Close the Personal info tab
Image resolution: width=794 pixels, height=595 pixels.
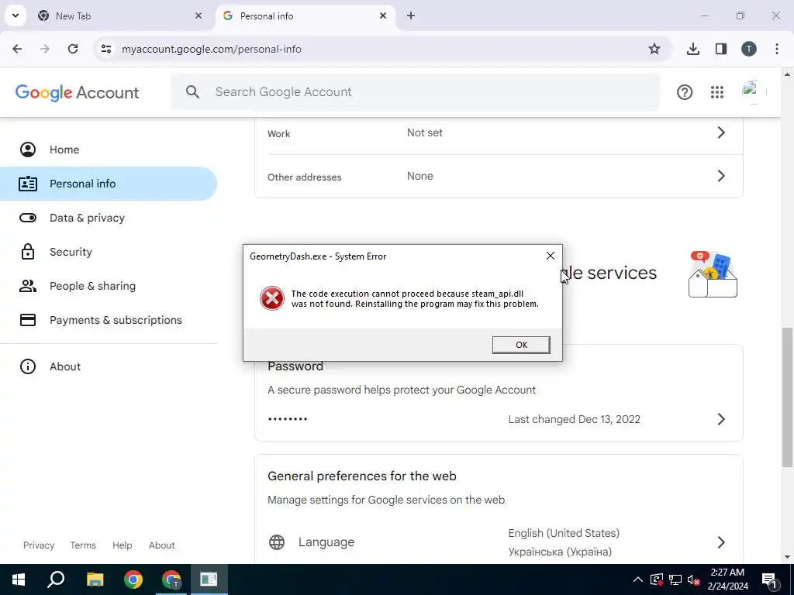pos(383,16)
